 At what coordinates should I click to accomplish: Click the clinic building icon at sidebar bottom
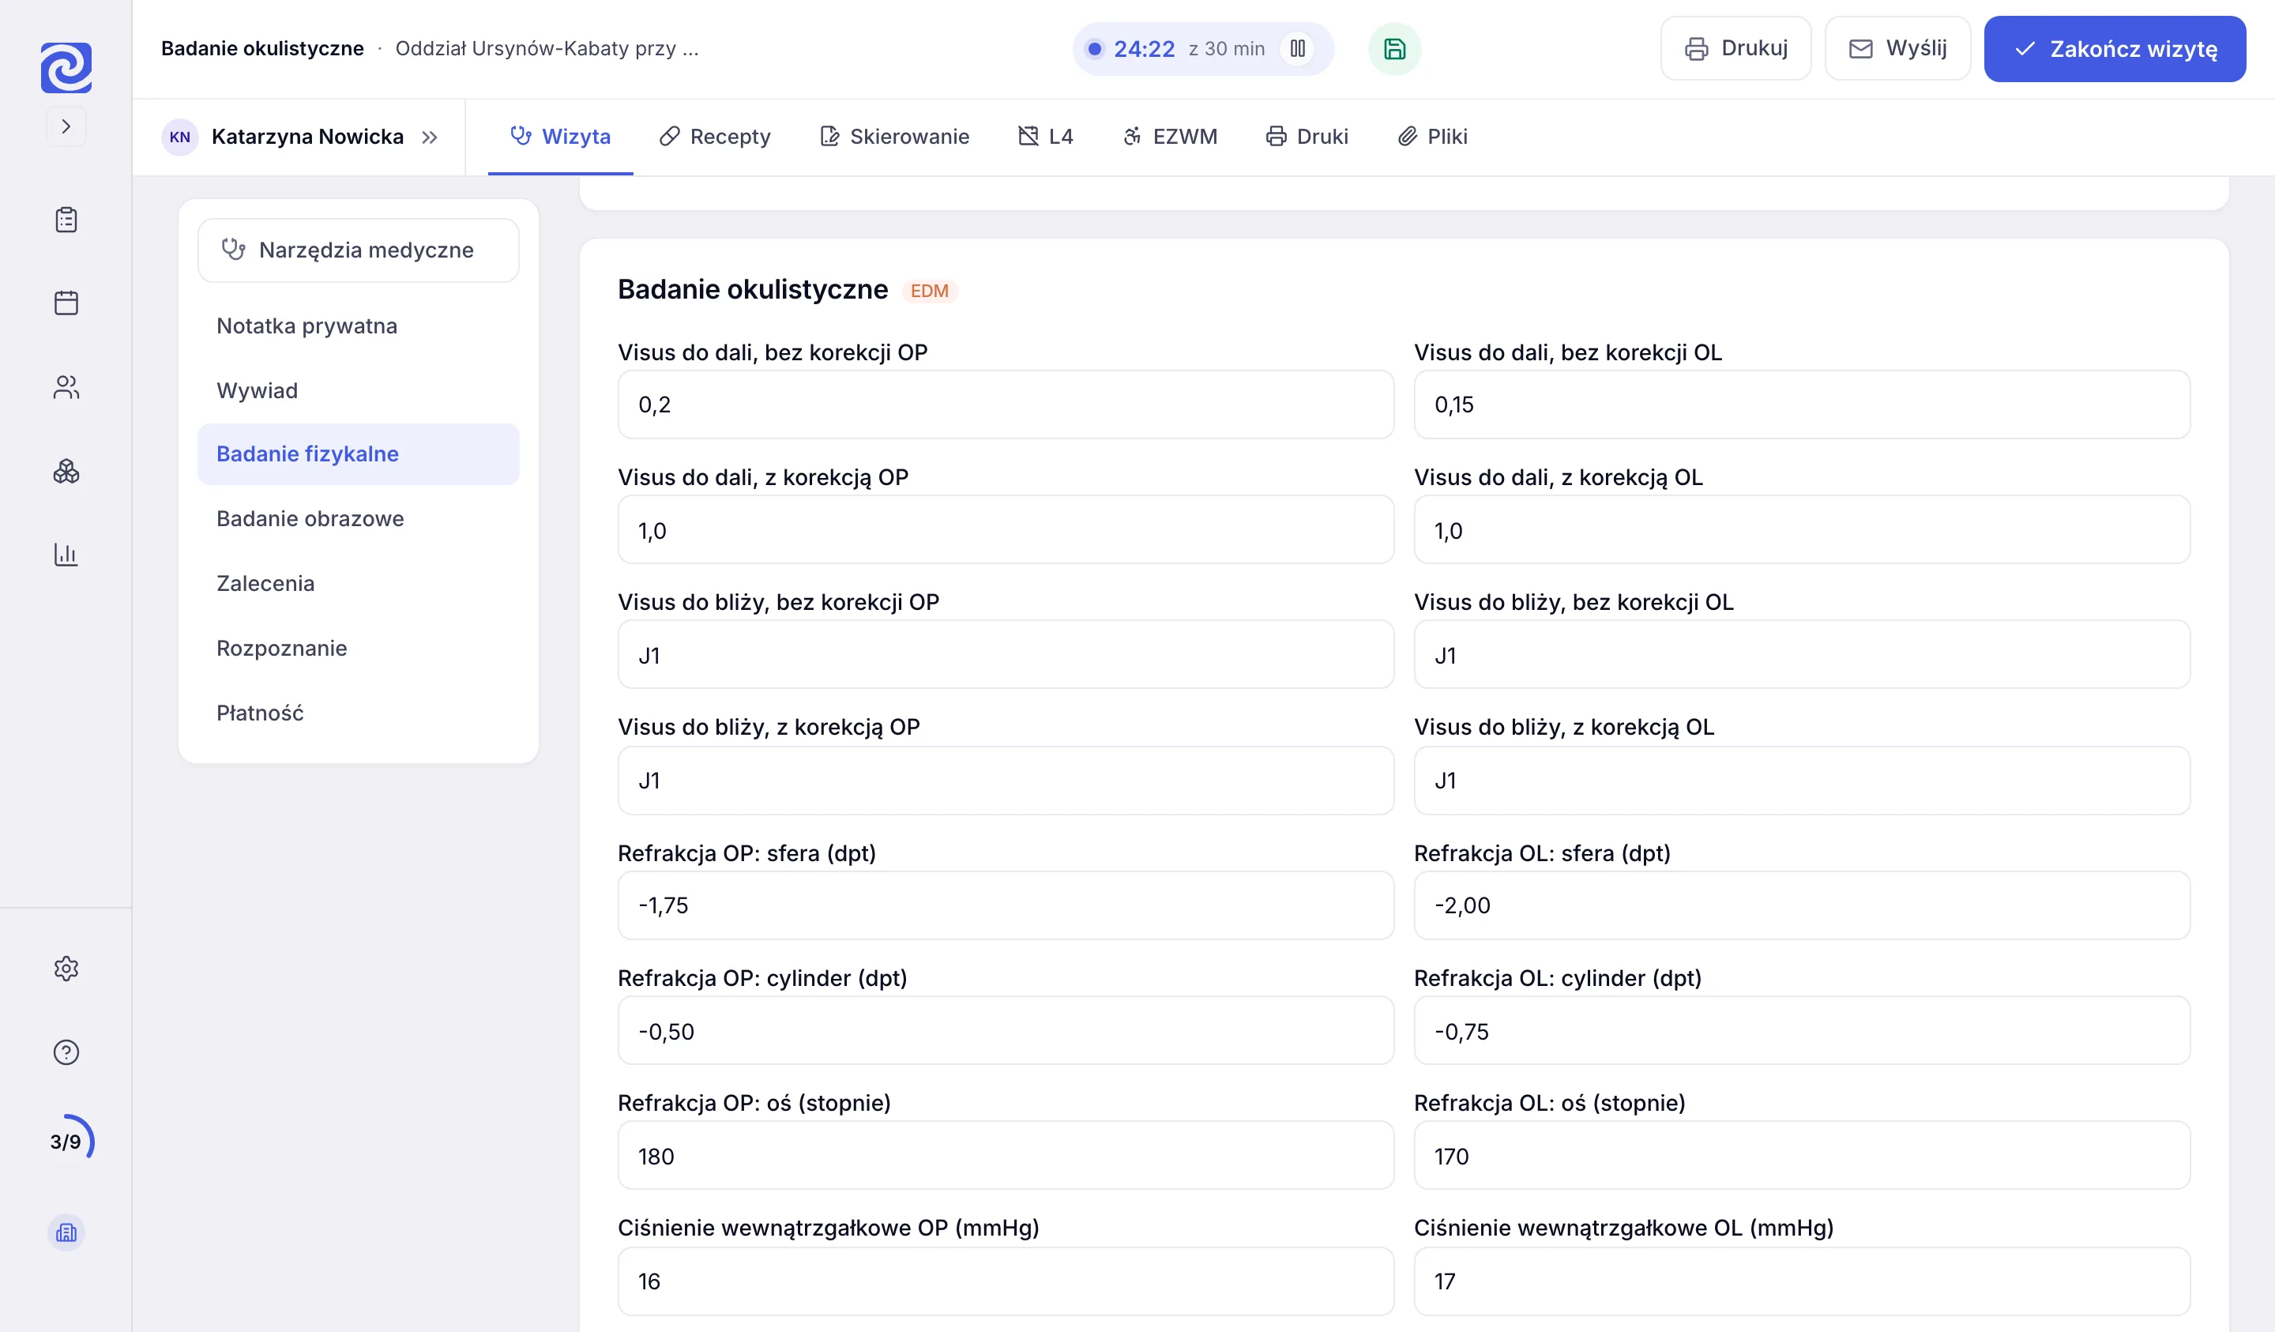[x=66, y=1232]
